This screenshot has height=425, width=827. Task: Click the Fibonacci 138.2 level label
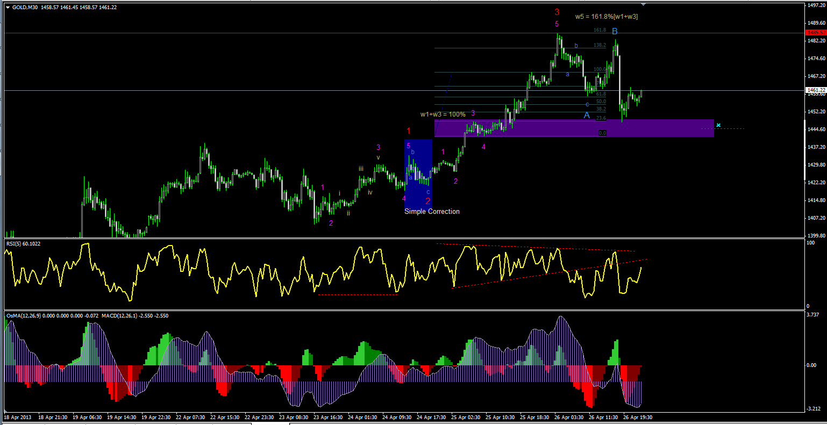coord(600,46)
